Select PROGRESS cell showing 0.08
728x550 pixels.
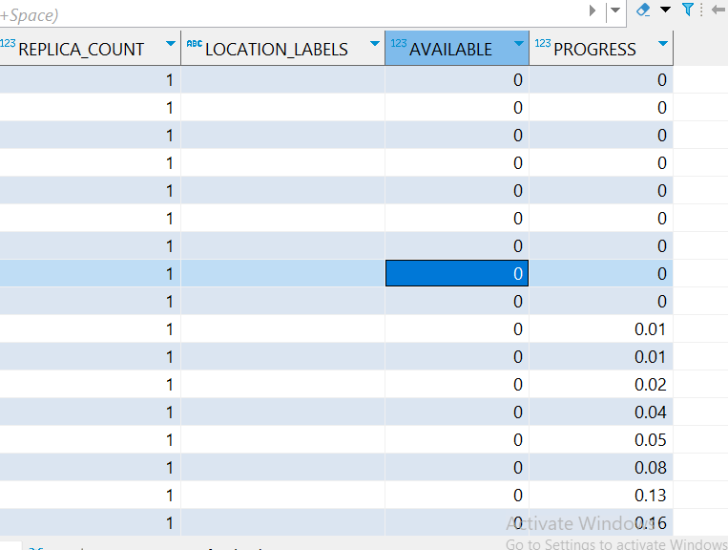pyautogui.click(x=601, y=467)
